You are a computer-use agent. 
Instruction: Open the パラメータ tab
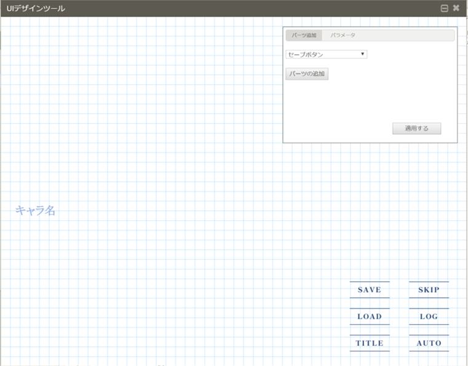(343, 35)
